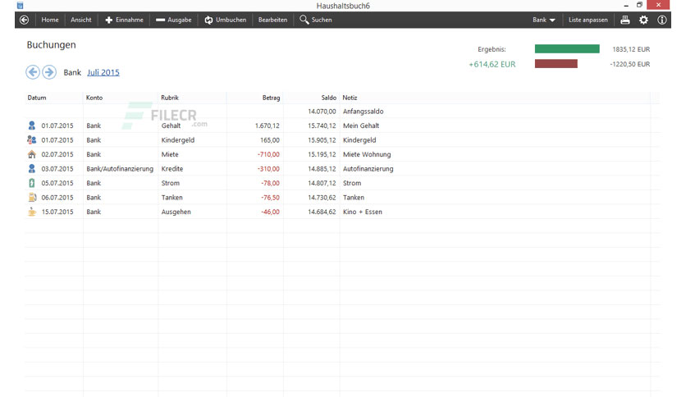Select Bank/Autofinanzierung account cell
This screenshot has width=686, height=397.
point(120,169)
